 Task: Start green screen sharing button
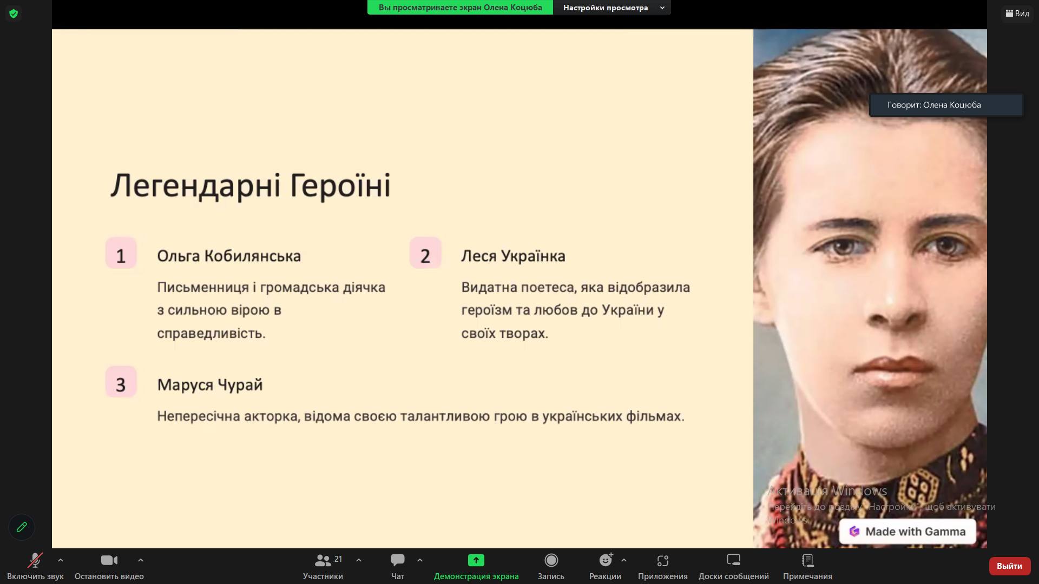pos(476,566)
